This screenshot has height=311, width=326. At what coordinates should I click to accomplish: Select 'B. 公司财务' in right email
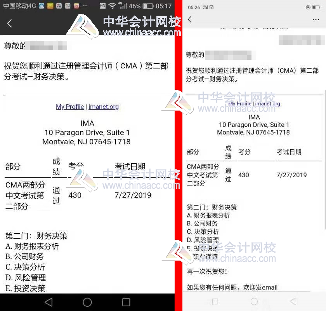tap(202, 224)
